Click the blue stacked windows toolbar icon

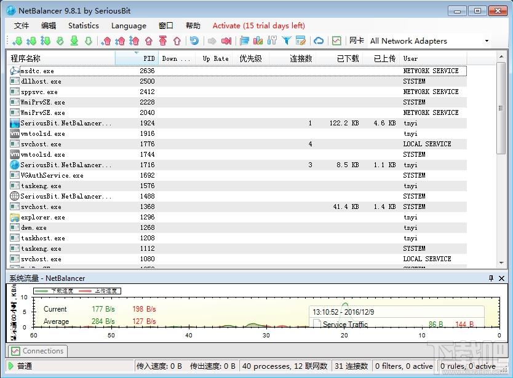coord(244,41)
